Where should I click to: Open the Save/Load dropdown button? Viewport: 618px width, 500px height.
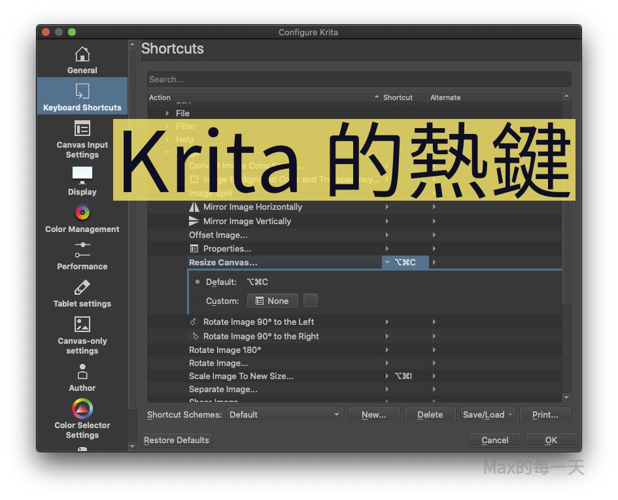click(x=487, y=414)
